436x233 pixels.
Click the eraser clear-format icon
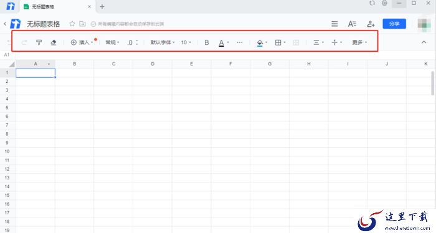tap(54, 42)
